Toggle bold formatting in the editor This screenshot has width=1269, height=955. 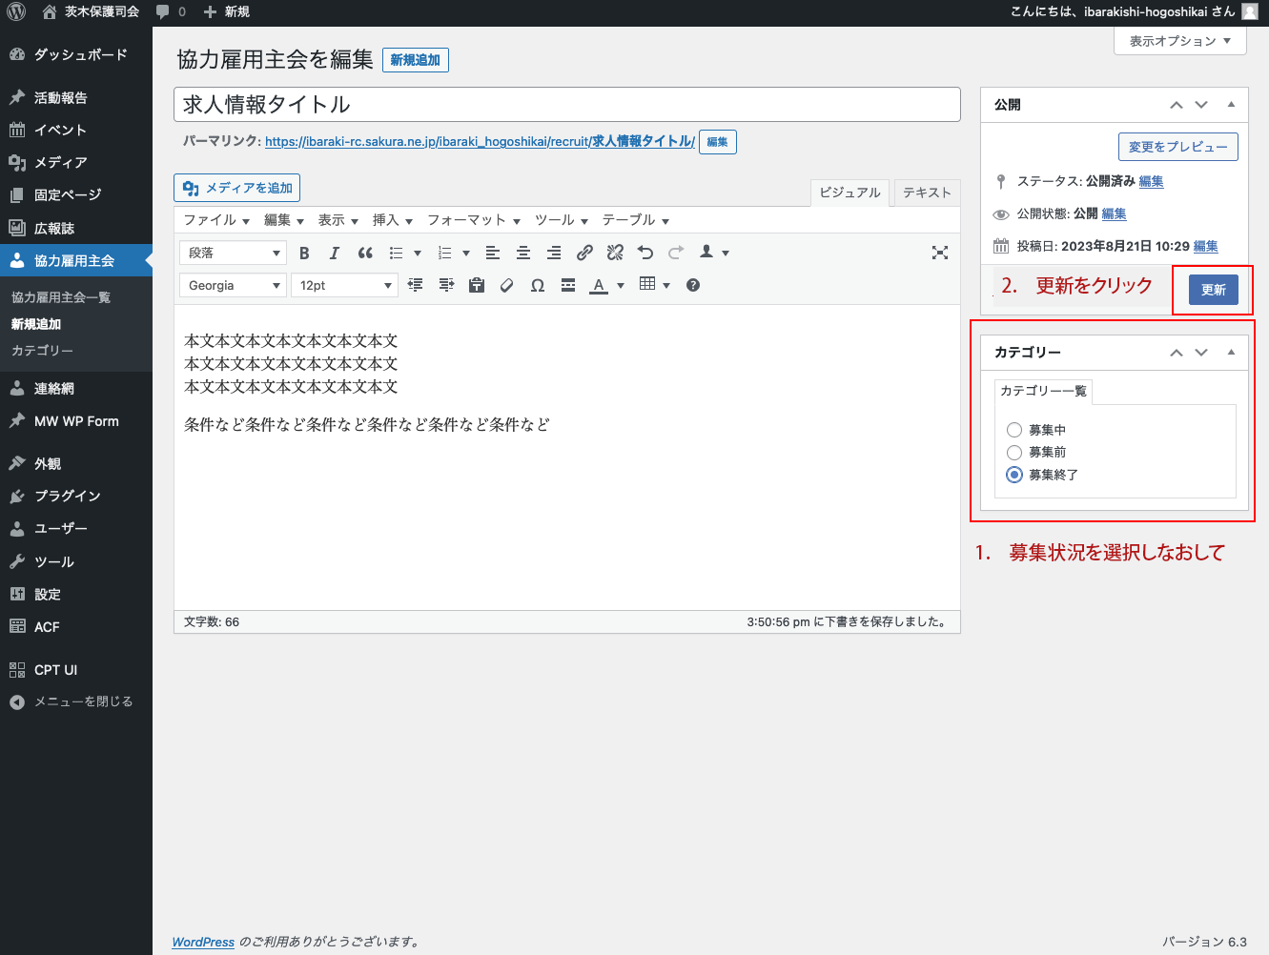point(304,253)
